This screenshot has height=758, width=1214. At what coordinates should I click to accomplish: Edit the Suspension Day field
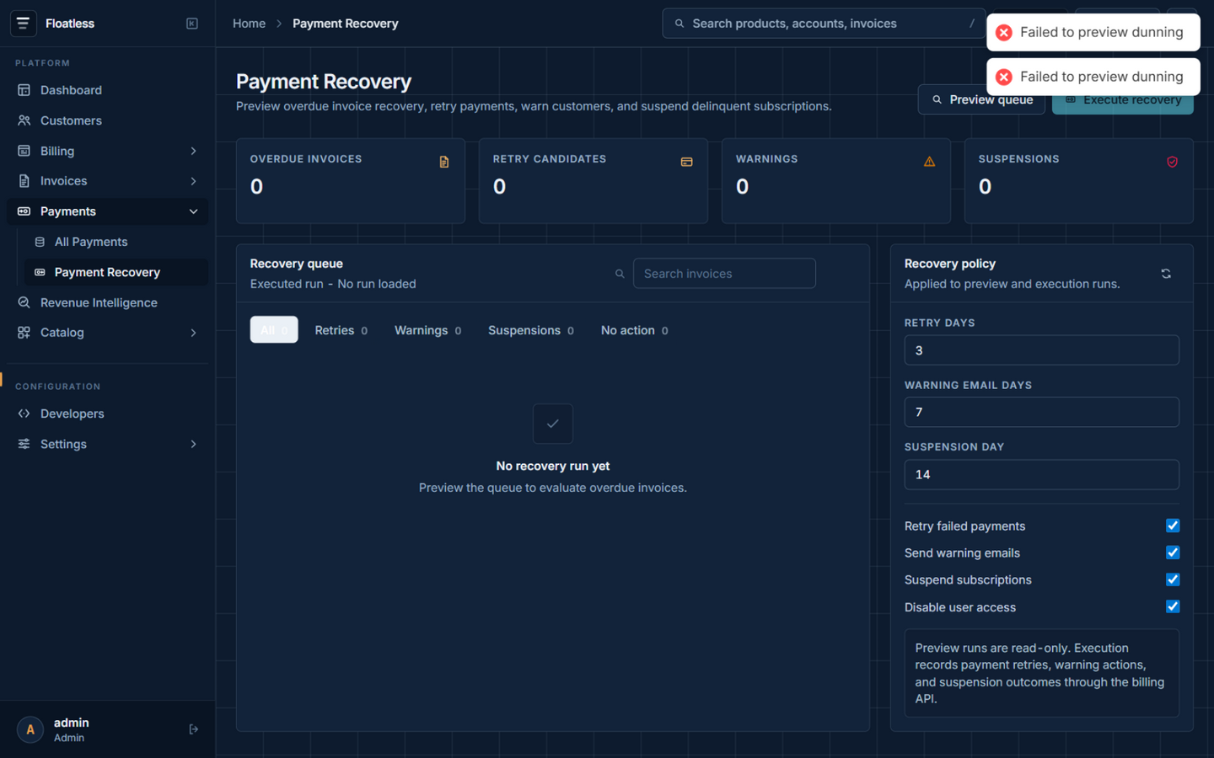pos(1041,474)
